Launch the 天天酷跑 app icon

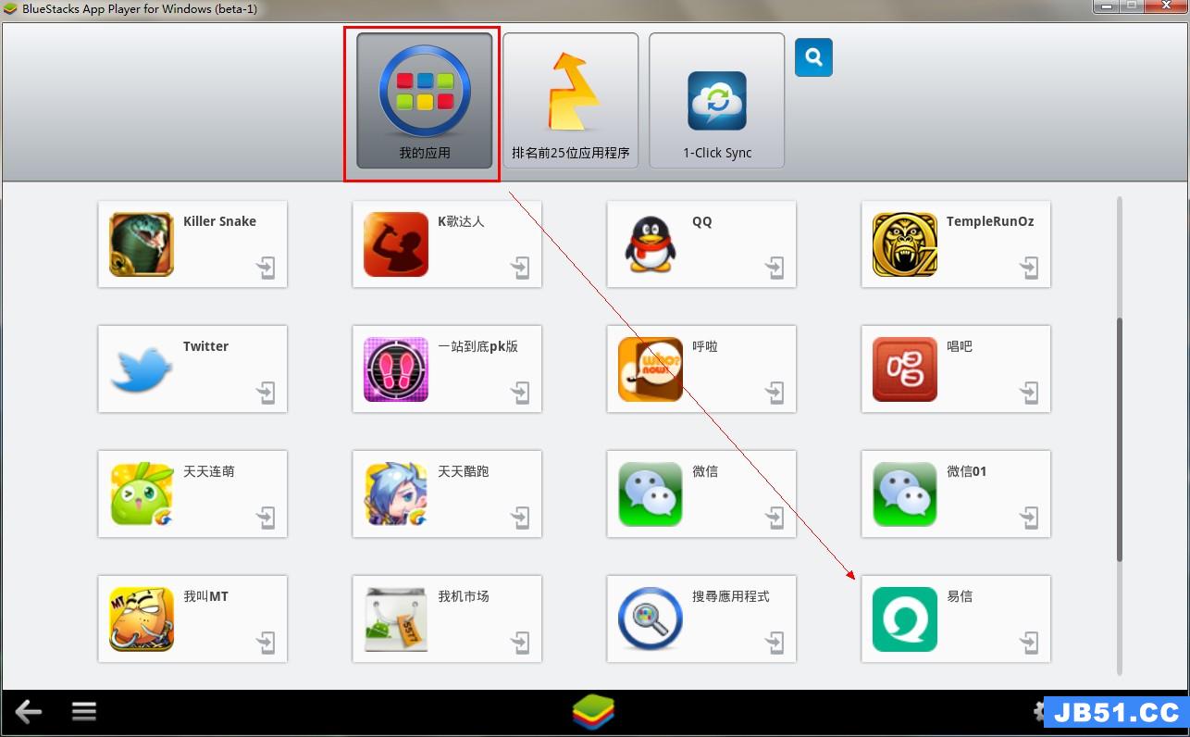pyautogui.click(x=396, y=494)
